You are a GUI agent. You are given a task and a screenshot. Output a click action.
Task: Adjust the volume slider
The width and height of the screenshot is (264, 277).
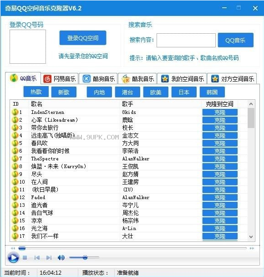click(84, 257)
